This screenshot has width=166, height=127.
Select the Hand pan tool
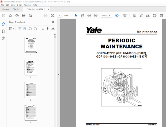[x=82, y=15]
